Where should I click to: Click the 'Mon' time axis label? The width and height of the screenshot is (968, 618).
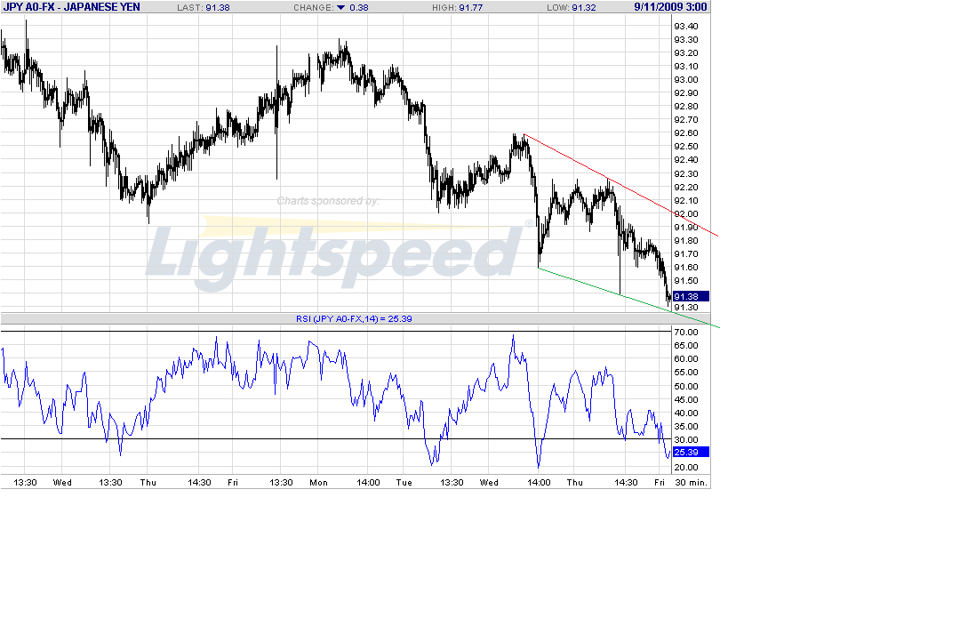[318, 483]
